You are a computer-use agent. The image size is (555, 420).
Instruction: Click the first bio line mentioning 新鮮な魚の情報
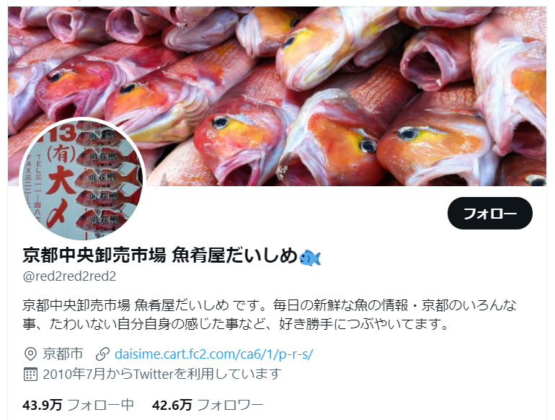[x=270, y=305]
